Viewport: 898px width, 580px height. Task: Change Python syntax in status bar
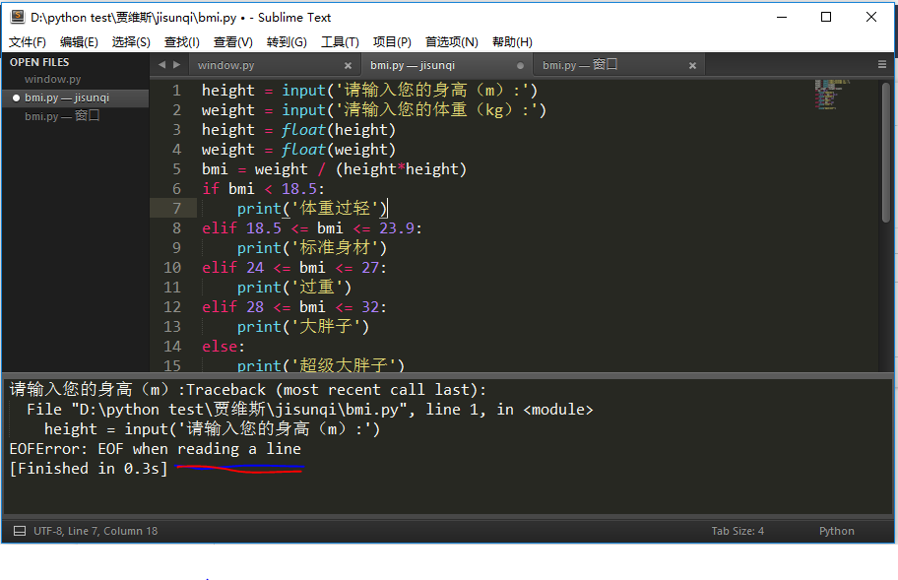(x=836, y=531)
